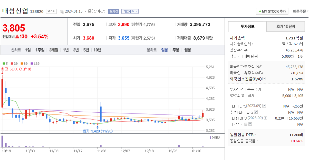Open help icon beside 추정PER EPS
Viewport: 309px width, 160px height.
pos(256,112)
